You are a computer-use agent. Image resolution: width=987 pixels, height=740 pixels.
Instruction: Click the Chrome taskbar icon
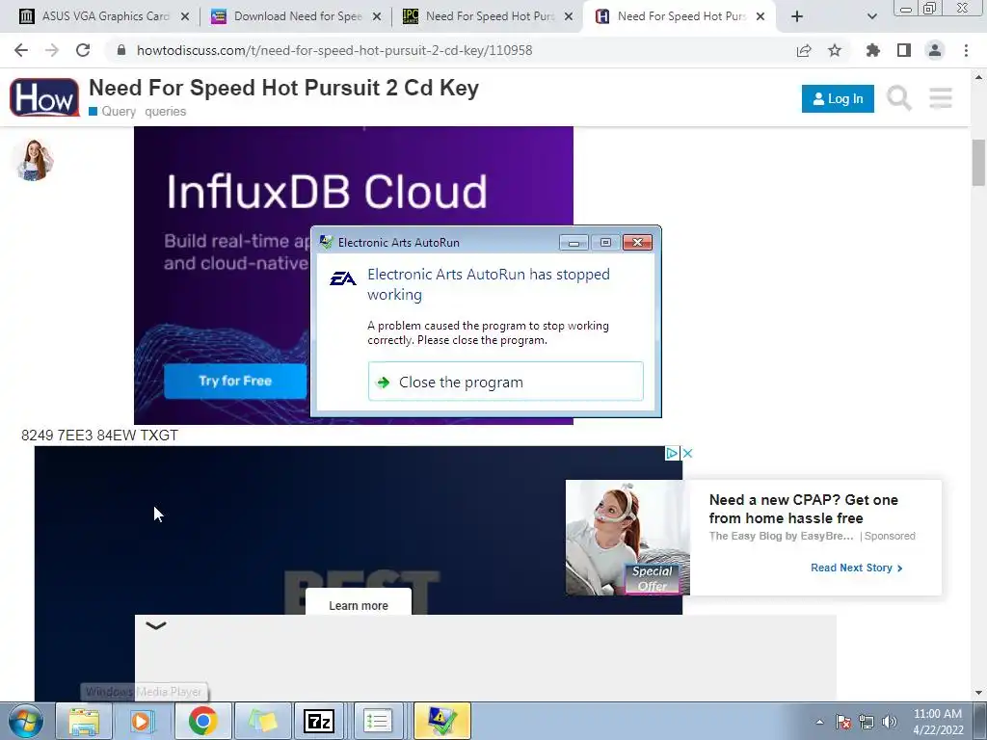(x=202, y=721)
